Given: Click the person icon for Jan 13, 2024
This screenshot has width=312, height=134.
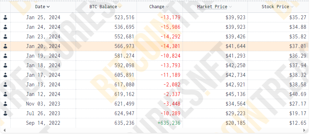Looking at the screenshot, I should [x=5, y=85].
